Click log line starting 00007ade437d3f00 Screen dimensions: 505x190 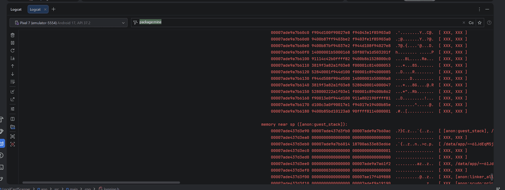382,177
